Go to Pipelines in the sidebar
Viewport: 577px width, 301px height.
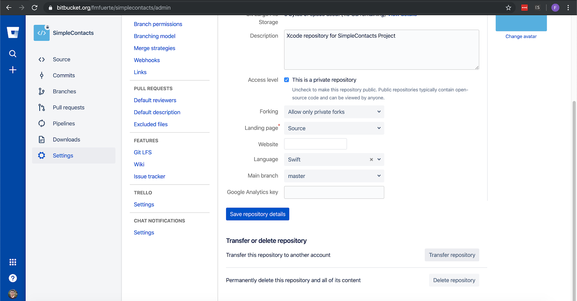coord(64,123)
